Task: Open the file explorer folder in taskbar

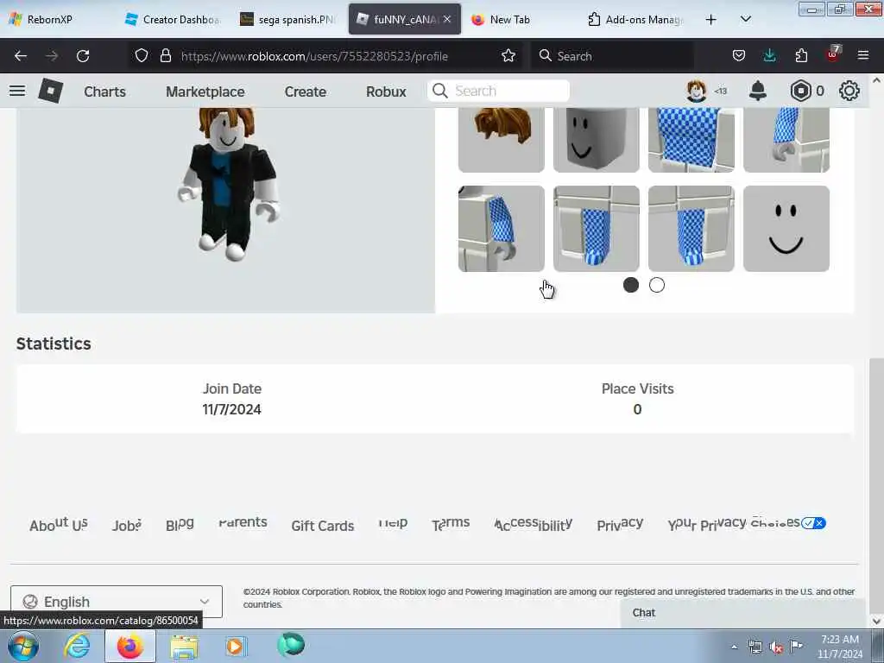Action: [184, 647]
